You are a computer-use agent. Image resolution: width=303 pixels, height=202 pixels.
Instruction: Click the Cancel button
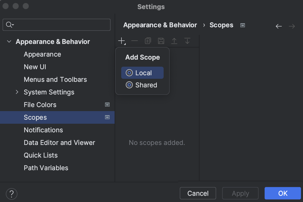click(x=198, y=193)
